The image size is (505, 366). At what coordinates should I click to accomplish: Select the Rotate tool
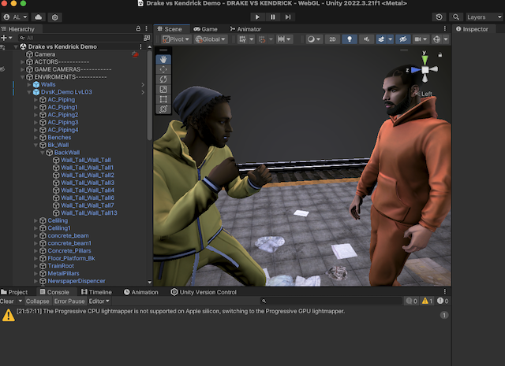(x=163, y=79)
